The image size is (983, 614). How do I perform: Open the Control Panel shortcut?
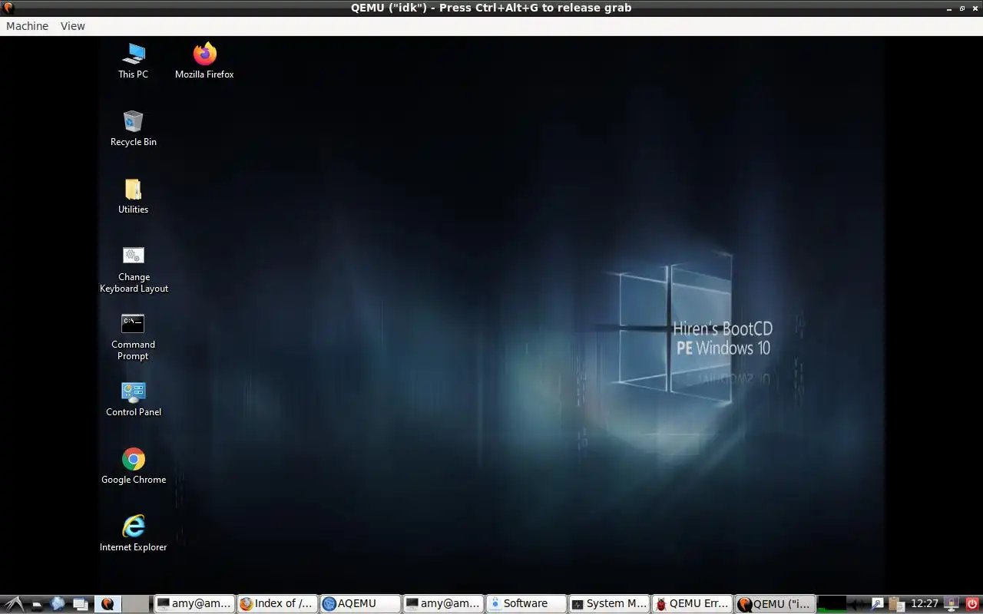tap(134, 399)
